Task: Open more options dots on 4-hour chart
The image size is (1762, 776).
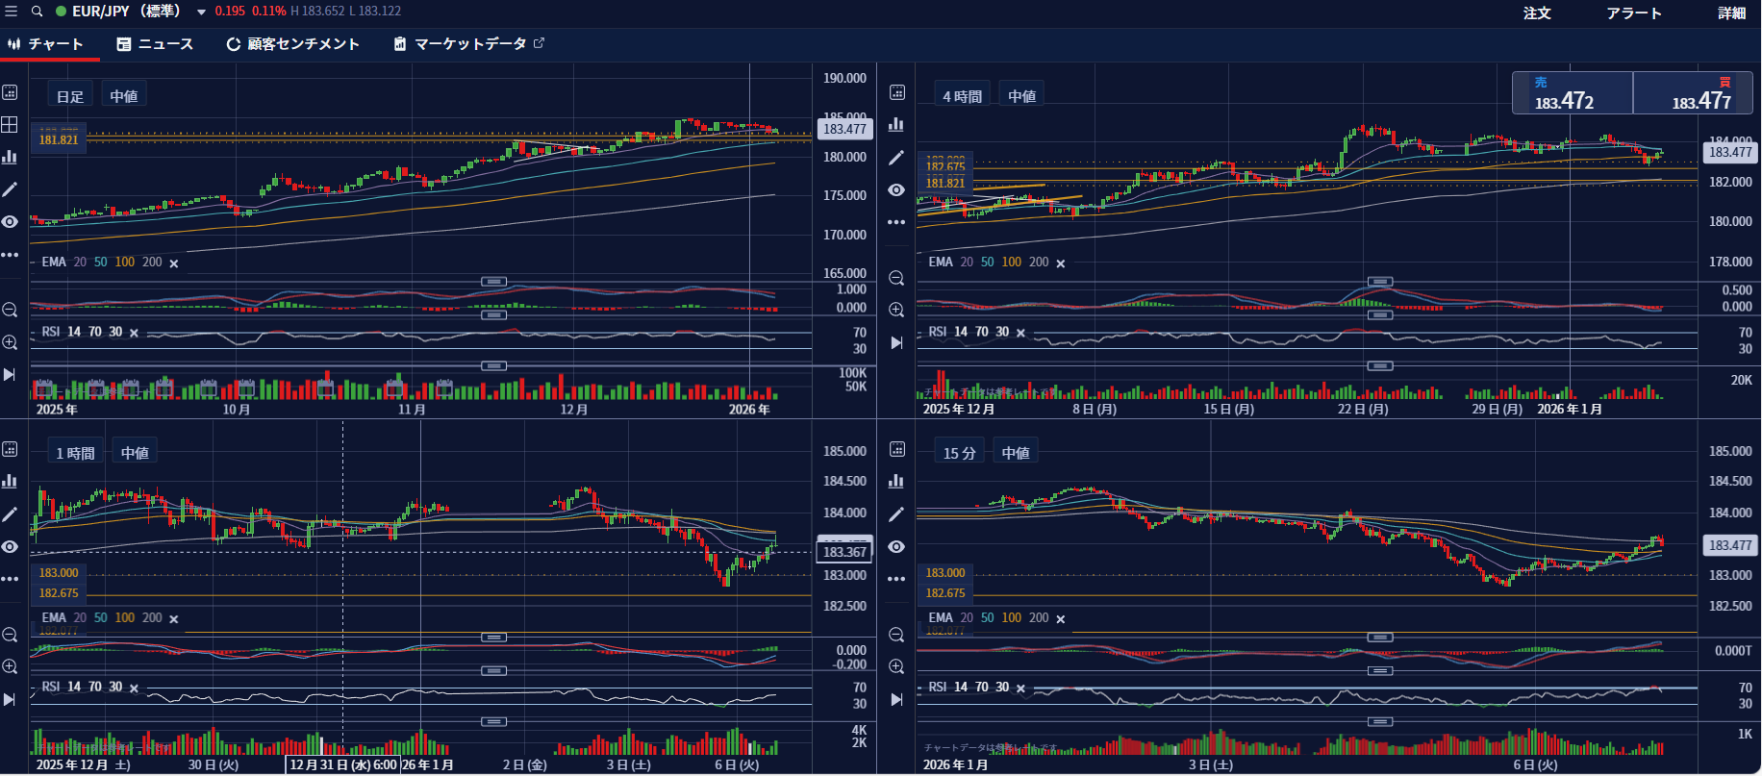Action: tap(896, 222)
